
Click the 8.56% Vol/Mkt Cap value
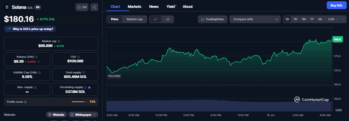[27, 77]
